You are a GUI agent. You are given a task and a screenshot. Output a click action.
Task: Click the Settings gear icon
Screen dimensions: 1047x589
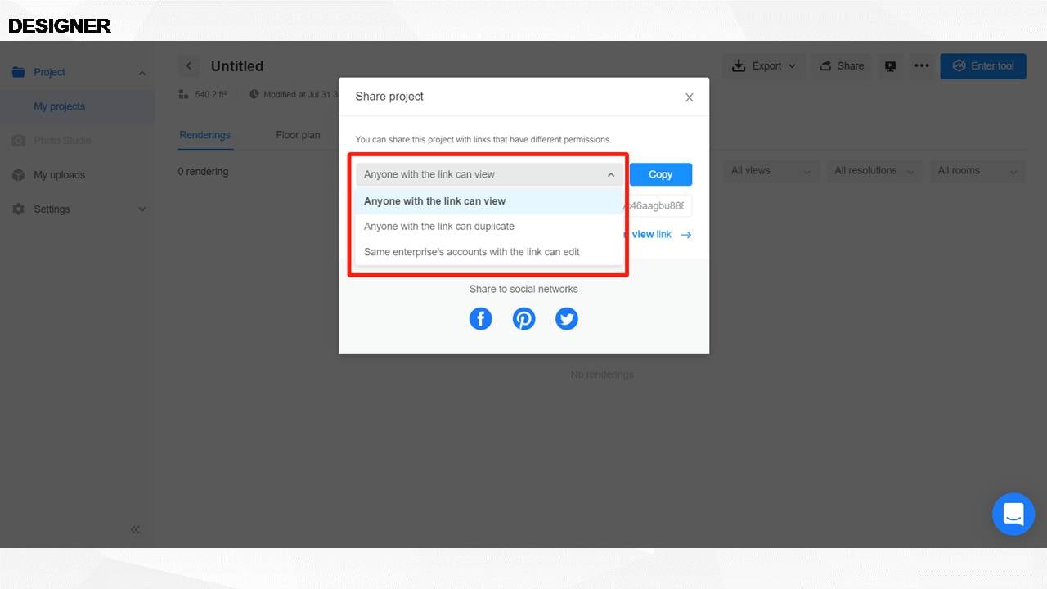click(18, 209)
